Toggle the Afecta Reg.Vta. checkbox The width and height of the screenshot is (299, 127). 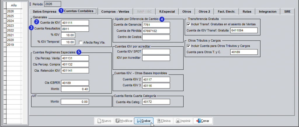click(81, 43)
